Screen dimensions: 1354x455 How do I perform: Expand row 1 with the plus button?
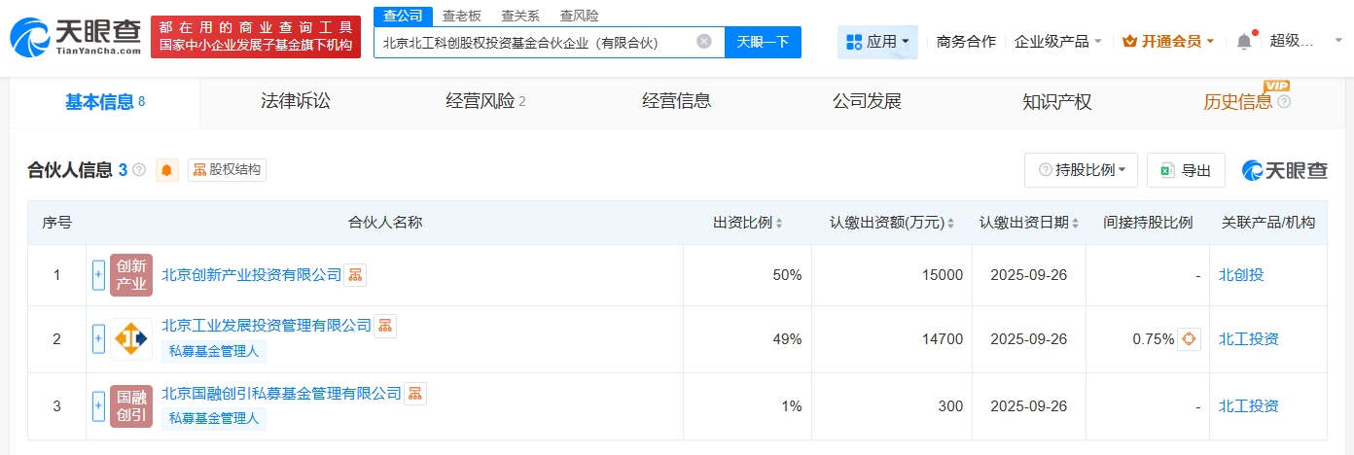[x=98, y=275]
